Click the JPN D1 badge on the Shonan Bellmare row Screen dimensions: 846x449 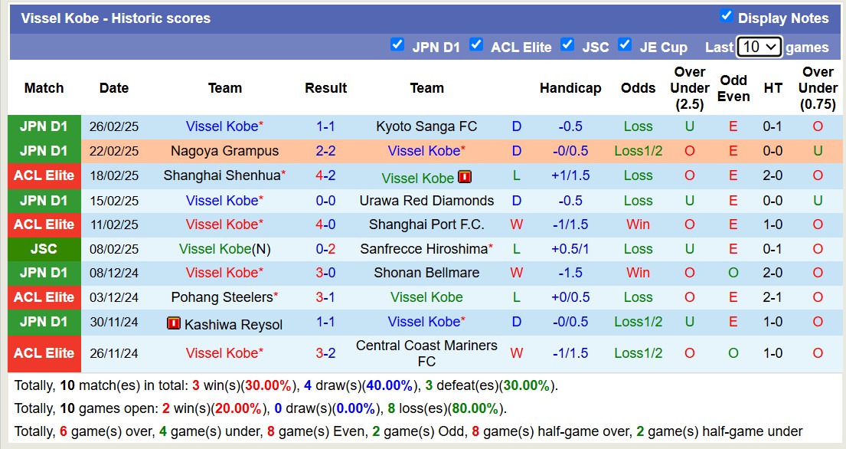[x=44, y=273]
